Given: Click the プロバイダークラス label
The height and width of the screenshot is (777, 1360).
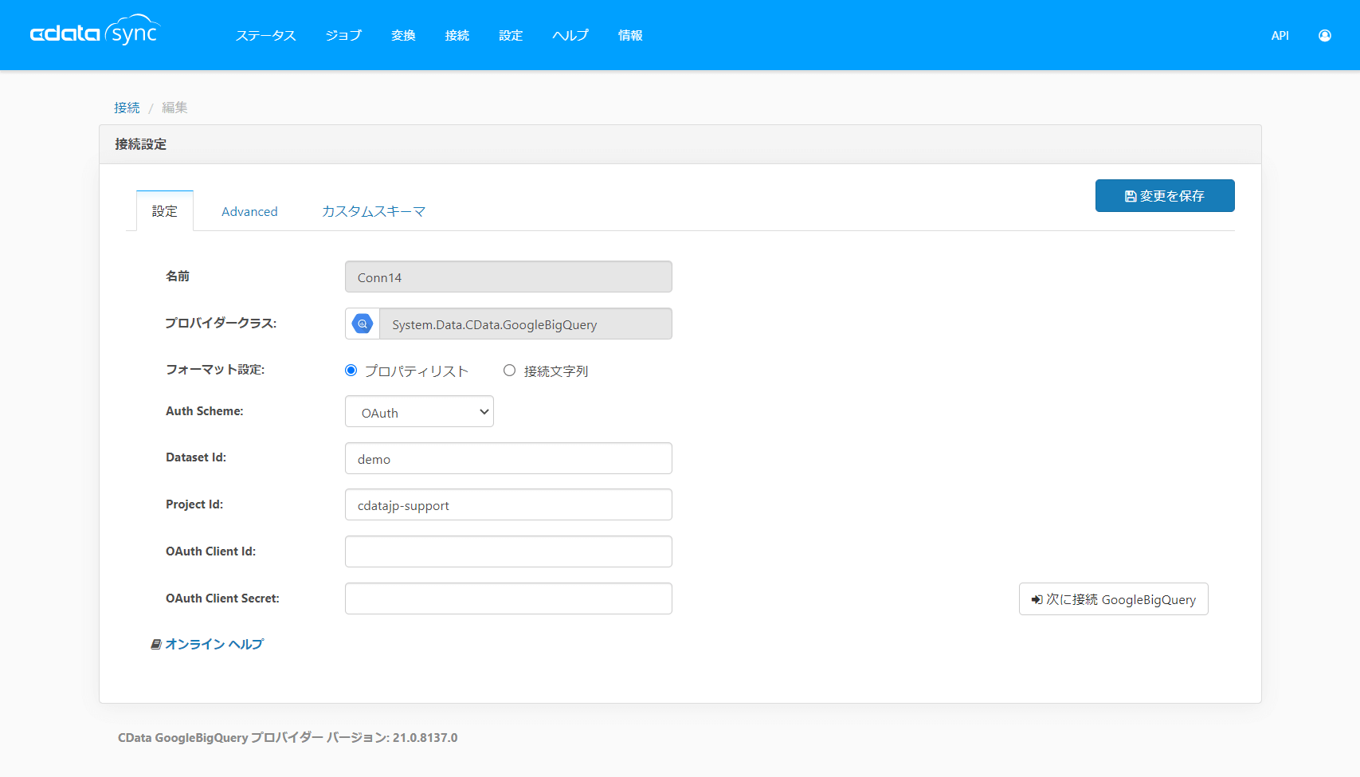Looking at the screenshot, I should pos(221,323).
